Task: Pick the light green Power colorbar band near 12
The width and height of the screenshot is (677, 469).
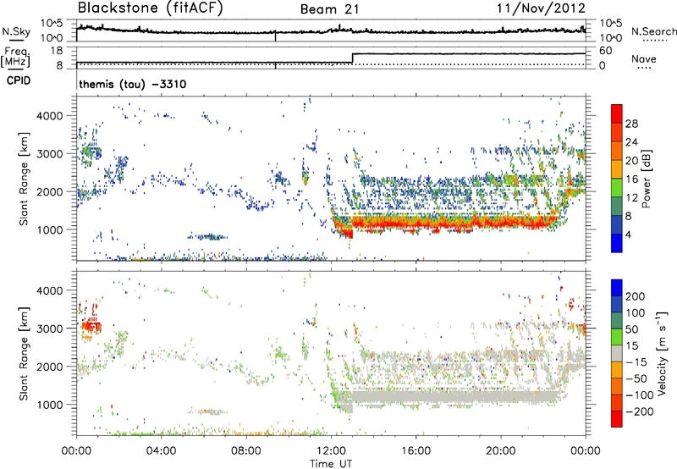Action: (x=617, y=187)
